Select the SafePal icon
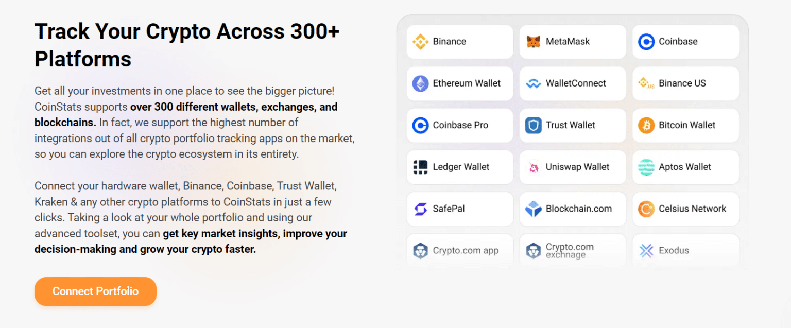The width and height of the screenshot is (791, 328). click(420, 209)
